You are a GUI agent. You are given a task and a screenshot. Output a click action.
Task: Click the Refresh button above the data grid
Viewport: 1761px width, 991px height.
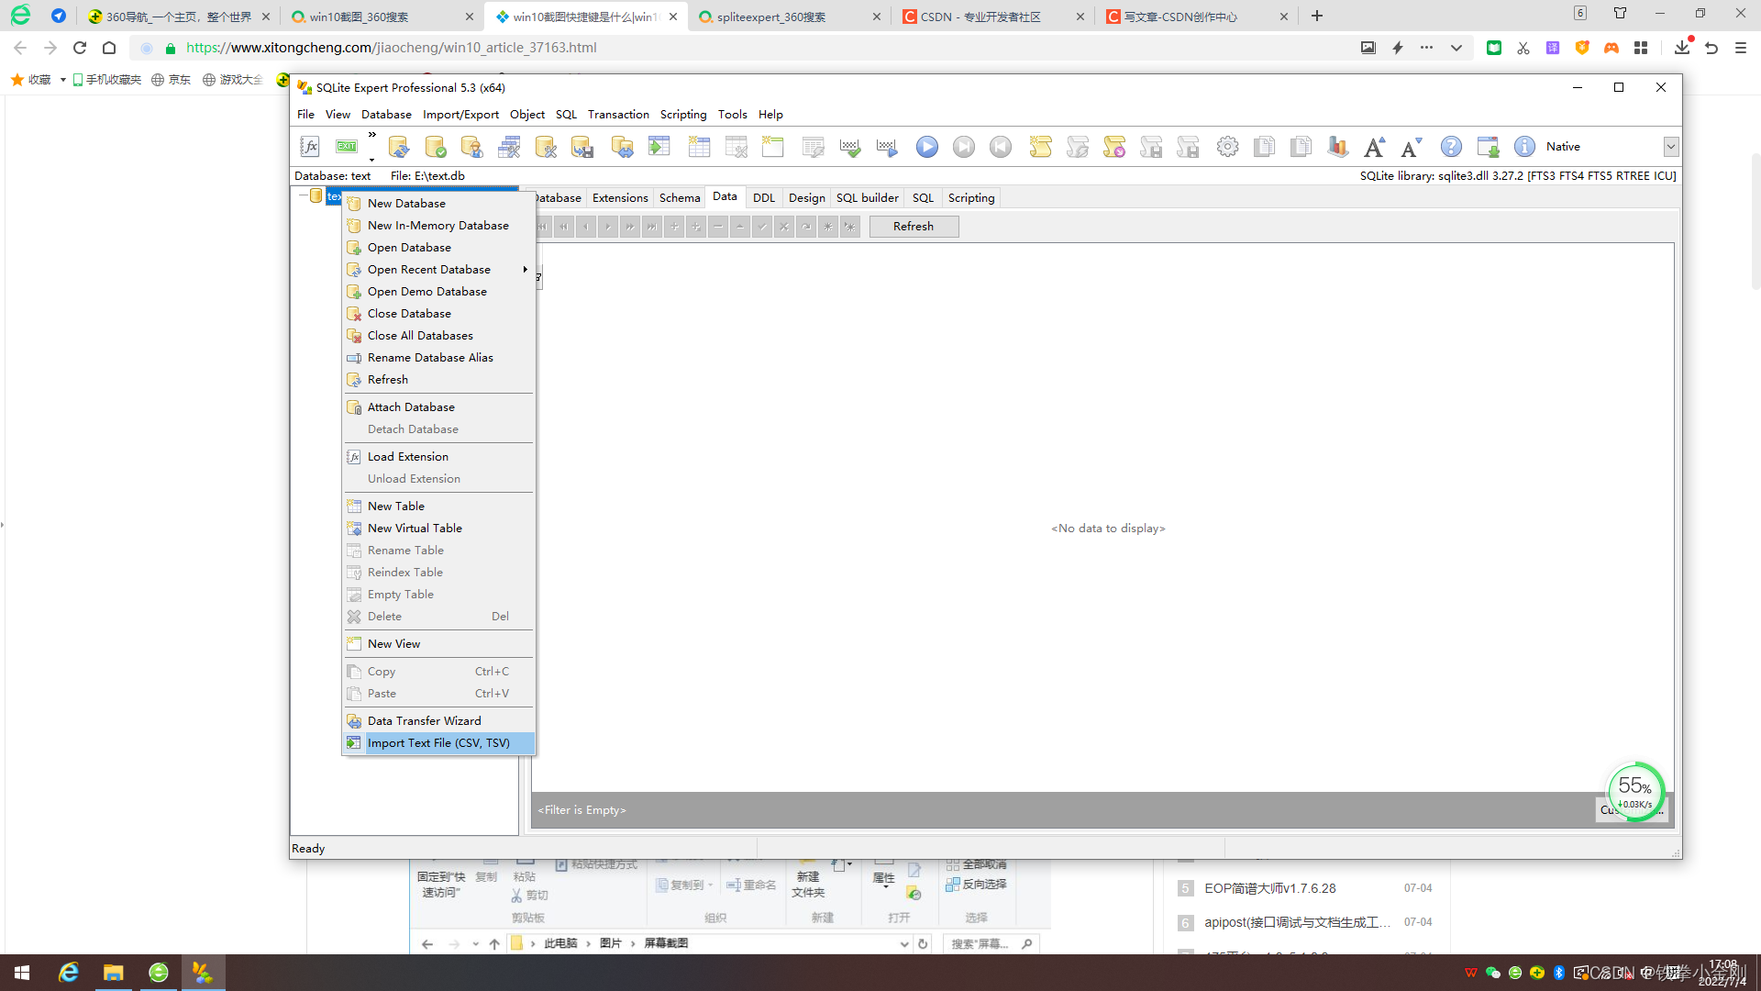click(x=914, y=226)
